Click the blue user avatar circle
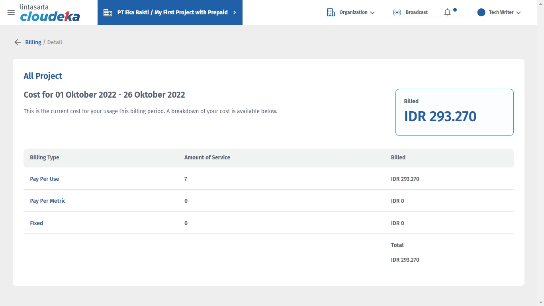 click(x=481, y=12)
